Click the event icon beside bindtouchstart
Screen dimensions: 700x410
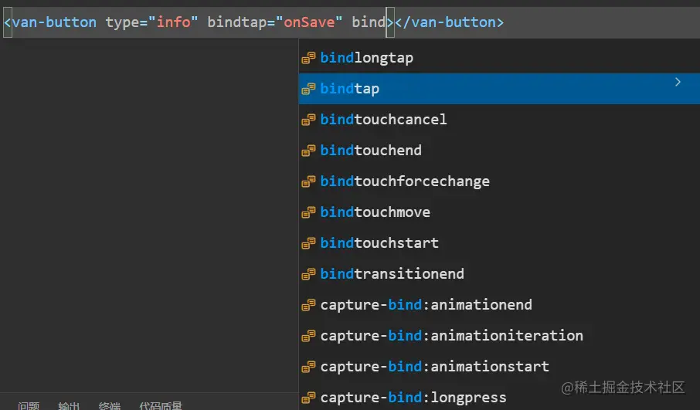point(308,243)
